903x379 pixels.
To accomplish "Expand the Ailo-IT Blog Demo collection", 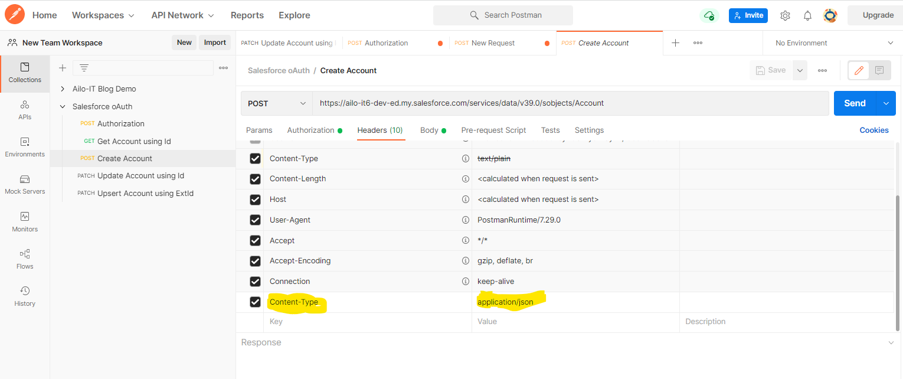I will [x=63, y=89].
